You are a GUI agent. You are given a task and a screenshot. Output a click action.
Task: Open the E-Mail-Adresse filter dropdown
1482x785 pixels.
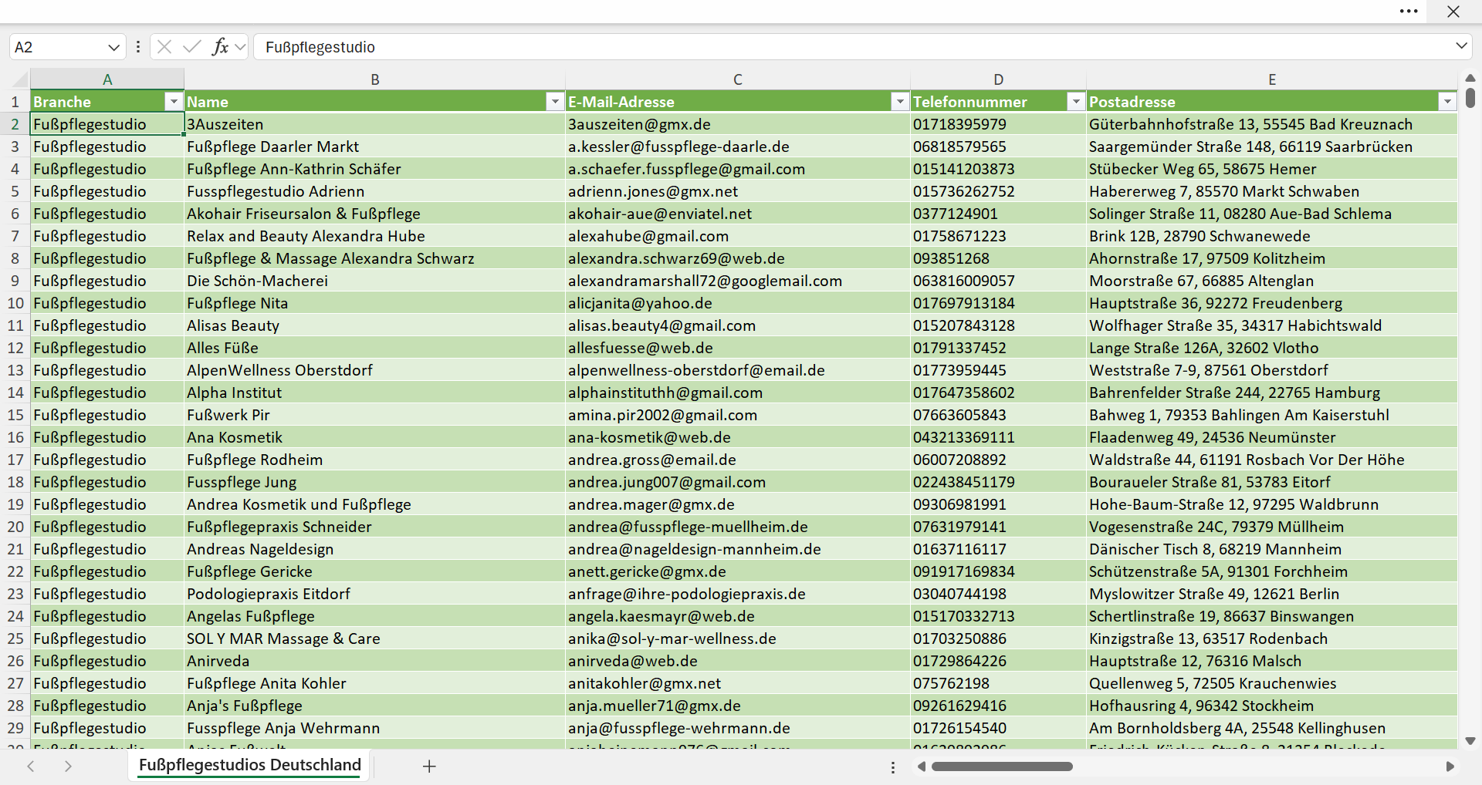click(900, 102)
